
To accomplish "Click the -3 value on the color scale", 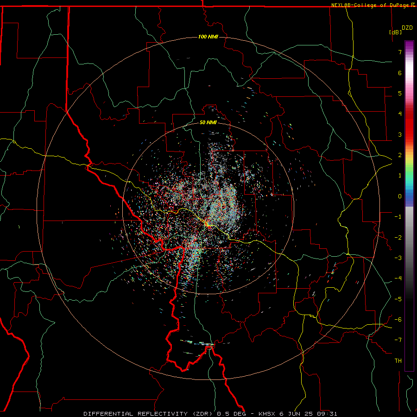I will 398,258.
